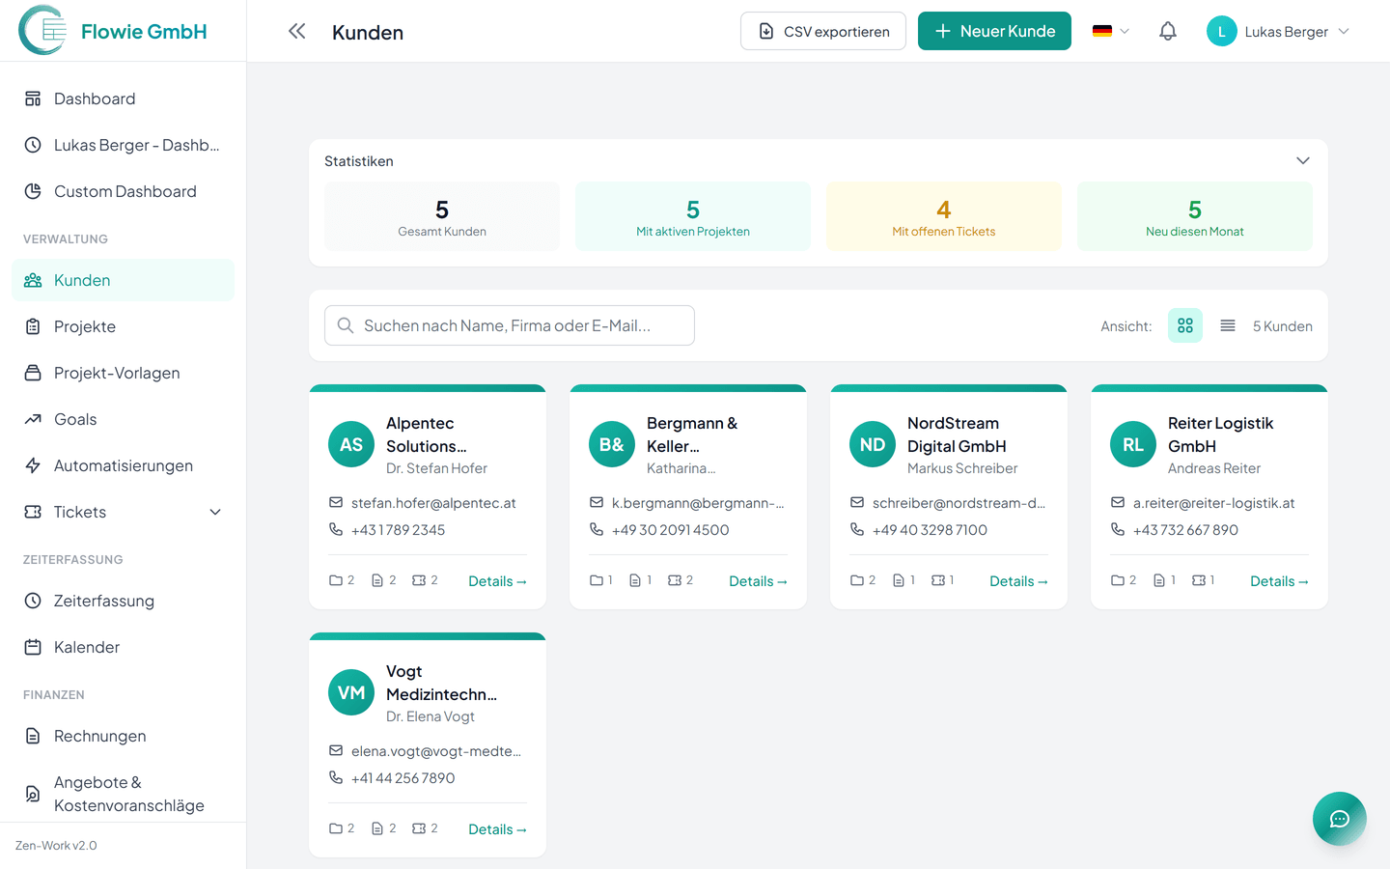Click the notification bell icon

(x=1167, y=32)
